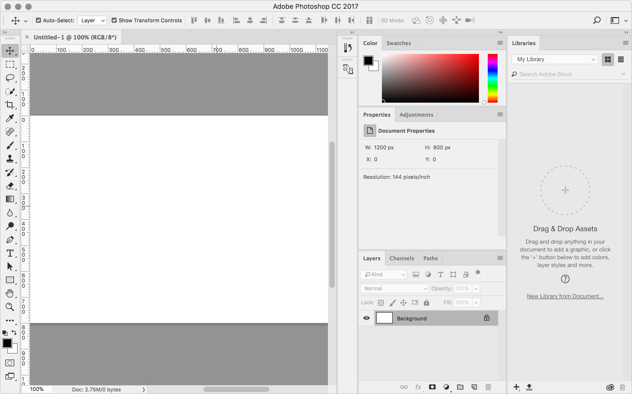Close the Untitled-1 document tab

[x=27, y=37]
